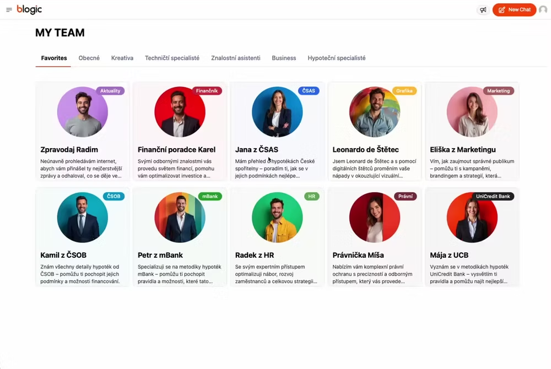551x369 pixels.
Task: Click description starting "Vím, jak zaujmout"
Action: pos(472,169)
